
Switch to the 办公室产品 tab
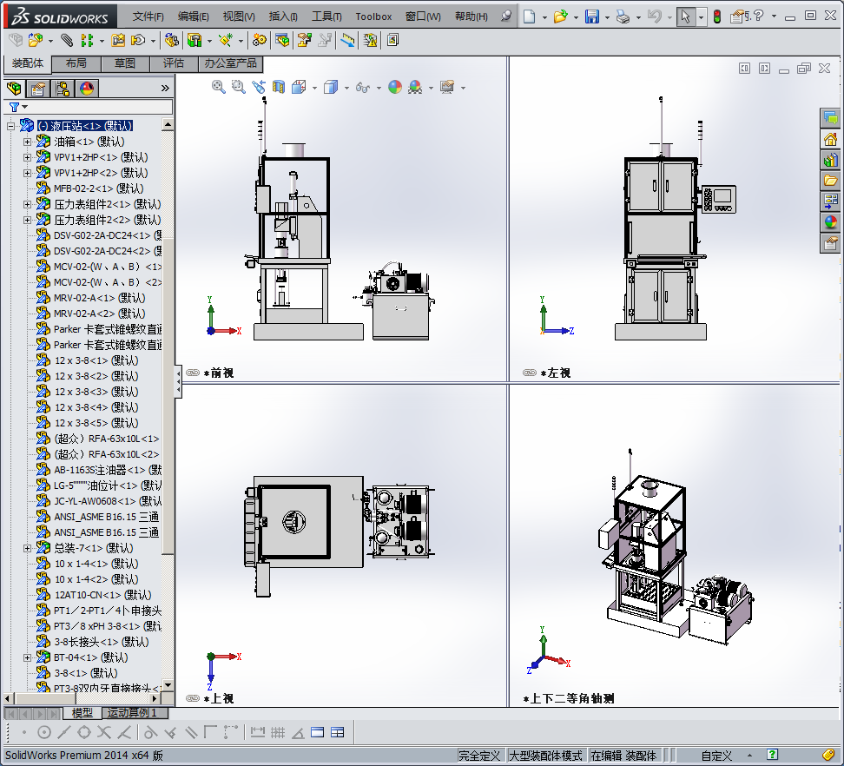click(x=230, y=63)
